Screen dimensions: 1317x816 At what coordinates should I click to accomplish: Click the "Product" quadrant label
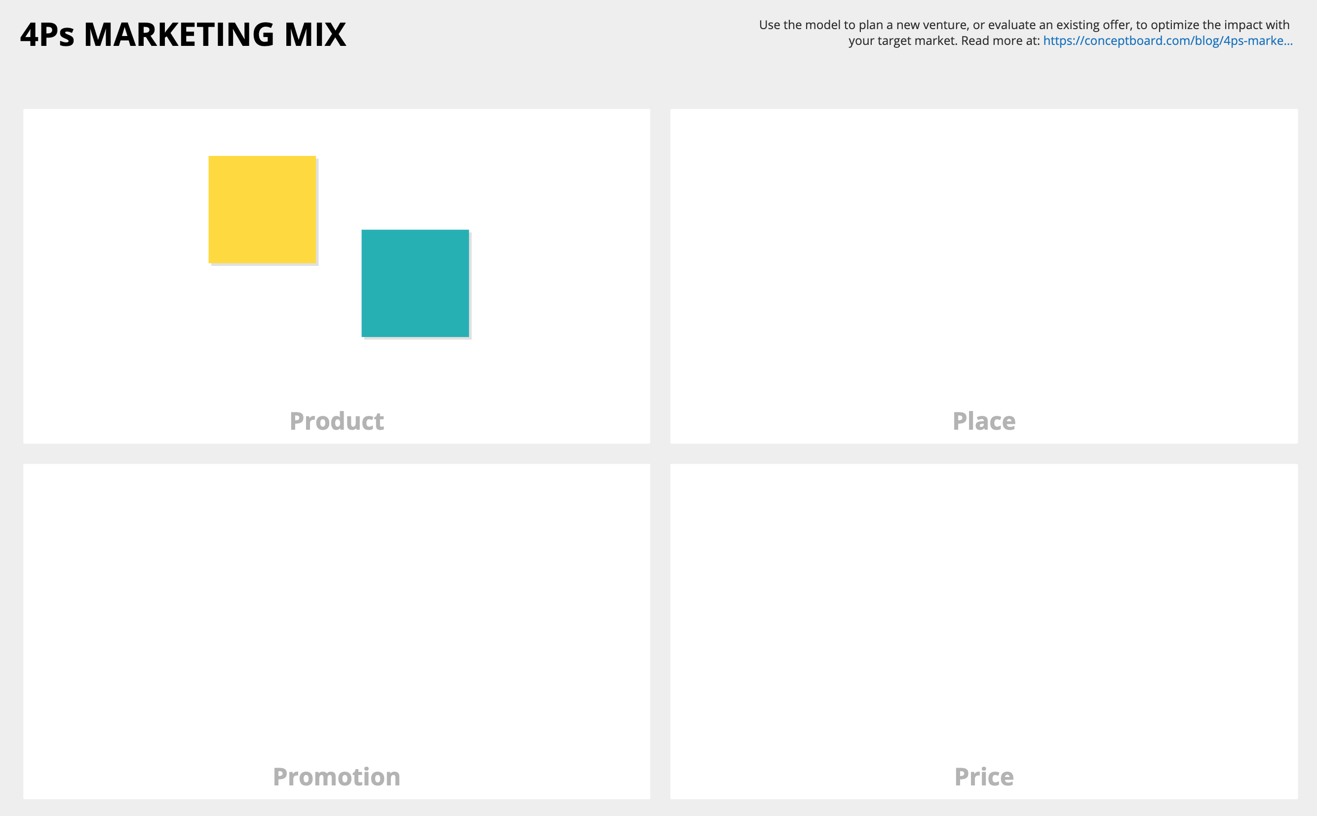pos(336,421)
